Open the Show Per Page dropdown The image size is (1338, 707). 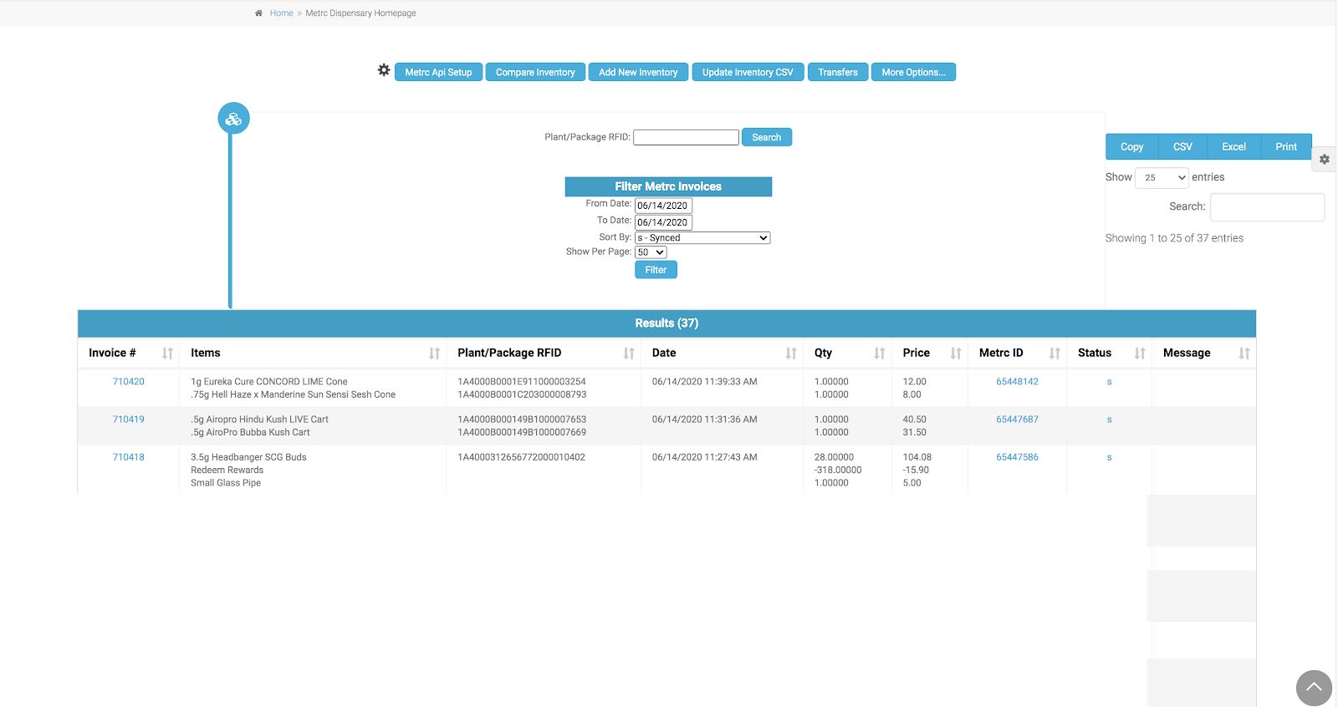[651, 252]
